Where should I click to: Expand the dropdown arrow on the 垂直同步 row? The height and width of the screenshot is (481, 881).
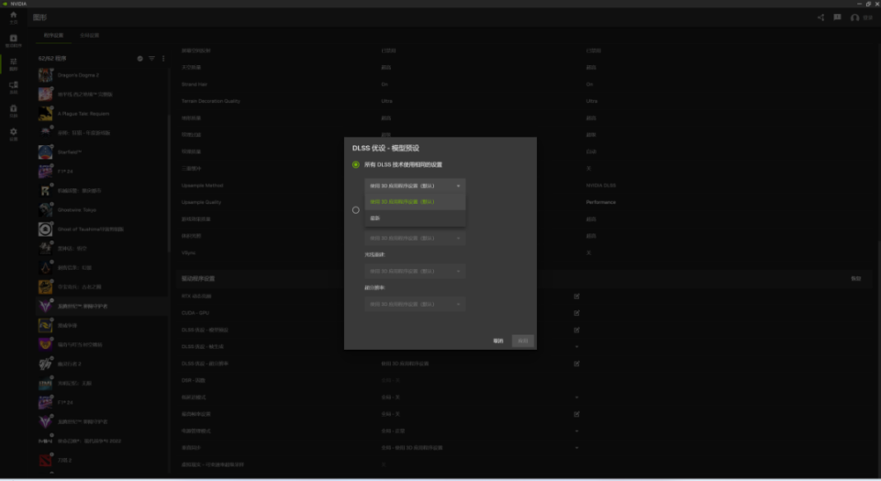click(x=576, y=448)
